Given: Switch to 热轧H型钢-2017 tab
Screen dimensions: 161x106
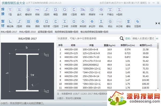Looking at the screenshot, I should 9,32.
